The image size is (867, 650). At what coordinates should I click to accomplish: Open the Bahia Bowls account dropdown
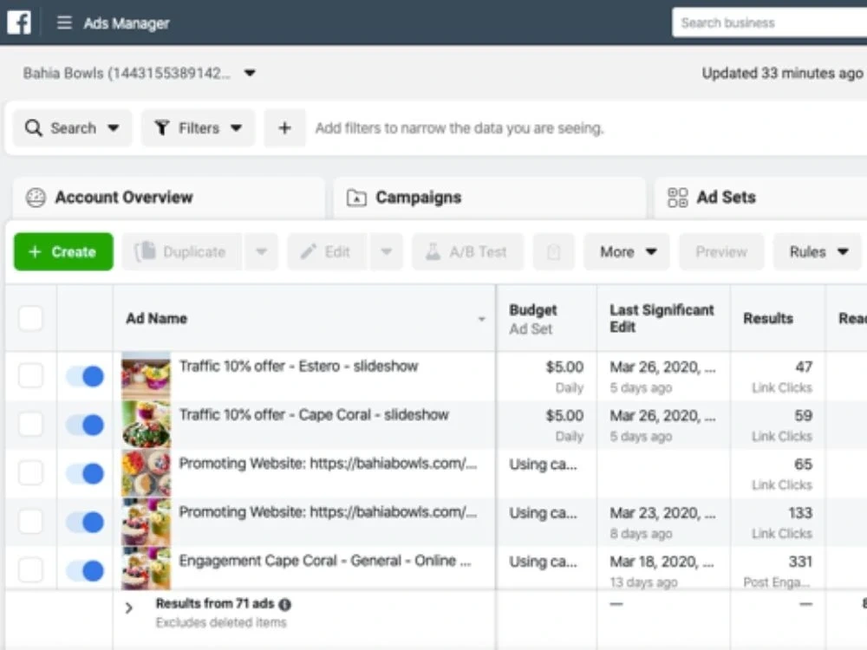[x=250, y=73]
